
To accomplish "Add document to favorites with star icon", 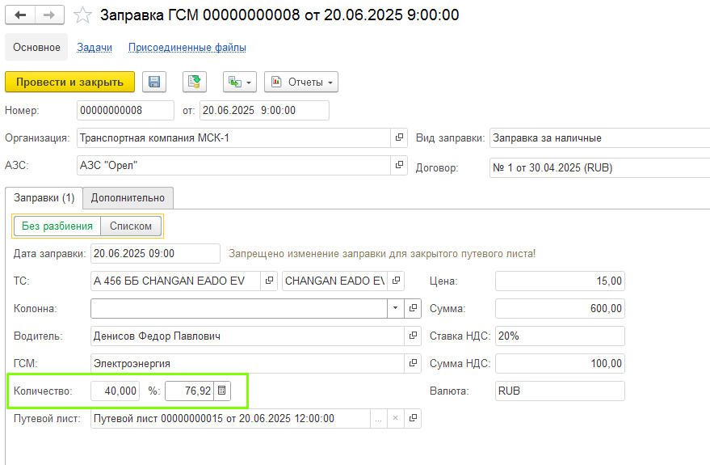I will 82,15.
